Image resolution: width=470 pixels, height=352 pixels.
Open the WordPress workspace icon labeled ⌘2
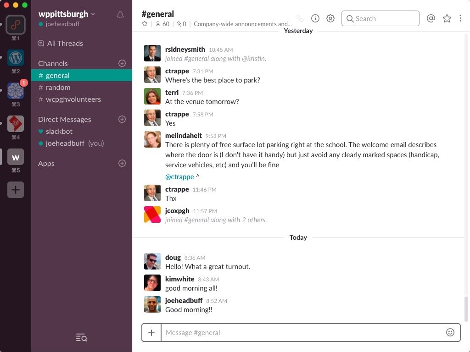(16, 58)
